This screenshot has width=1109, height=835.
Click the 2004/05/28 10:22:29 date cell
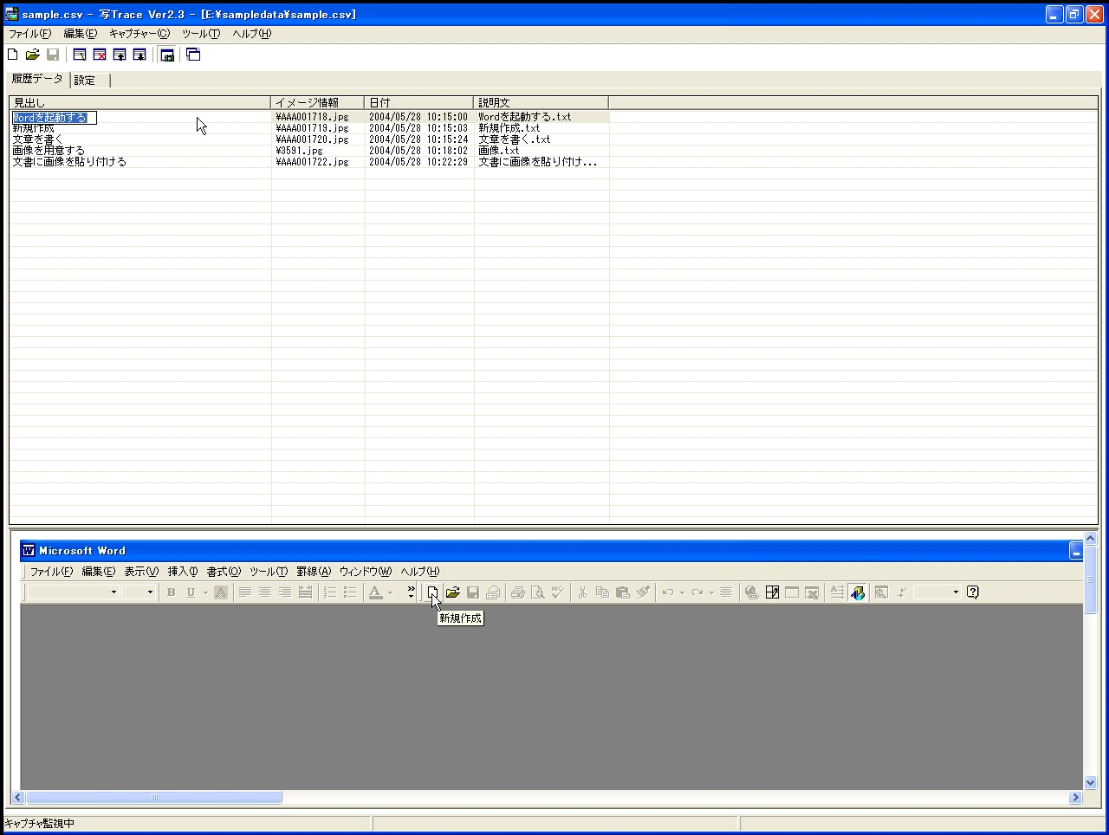pos(418,162)
